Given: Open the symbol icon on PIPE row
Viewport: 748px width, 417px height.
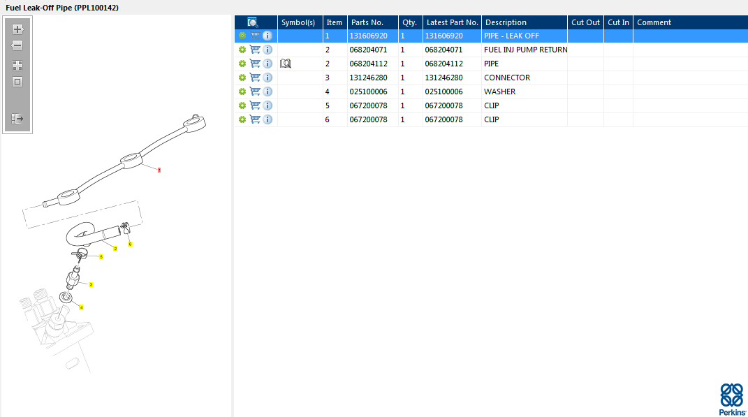Looking at the screenshot, I should 285,64.
